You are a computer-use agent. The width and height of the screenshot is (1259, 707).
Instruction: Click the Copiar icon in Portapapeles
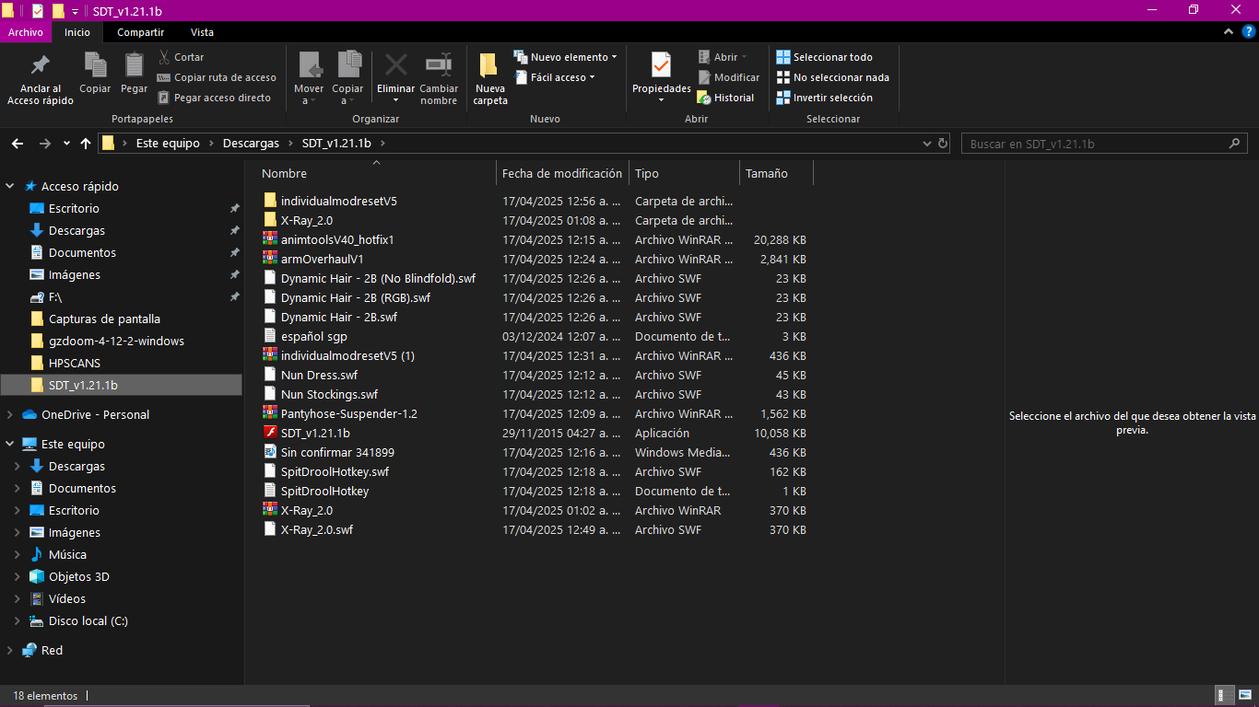tap(95, 64)
